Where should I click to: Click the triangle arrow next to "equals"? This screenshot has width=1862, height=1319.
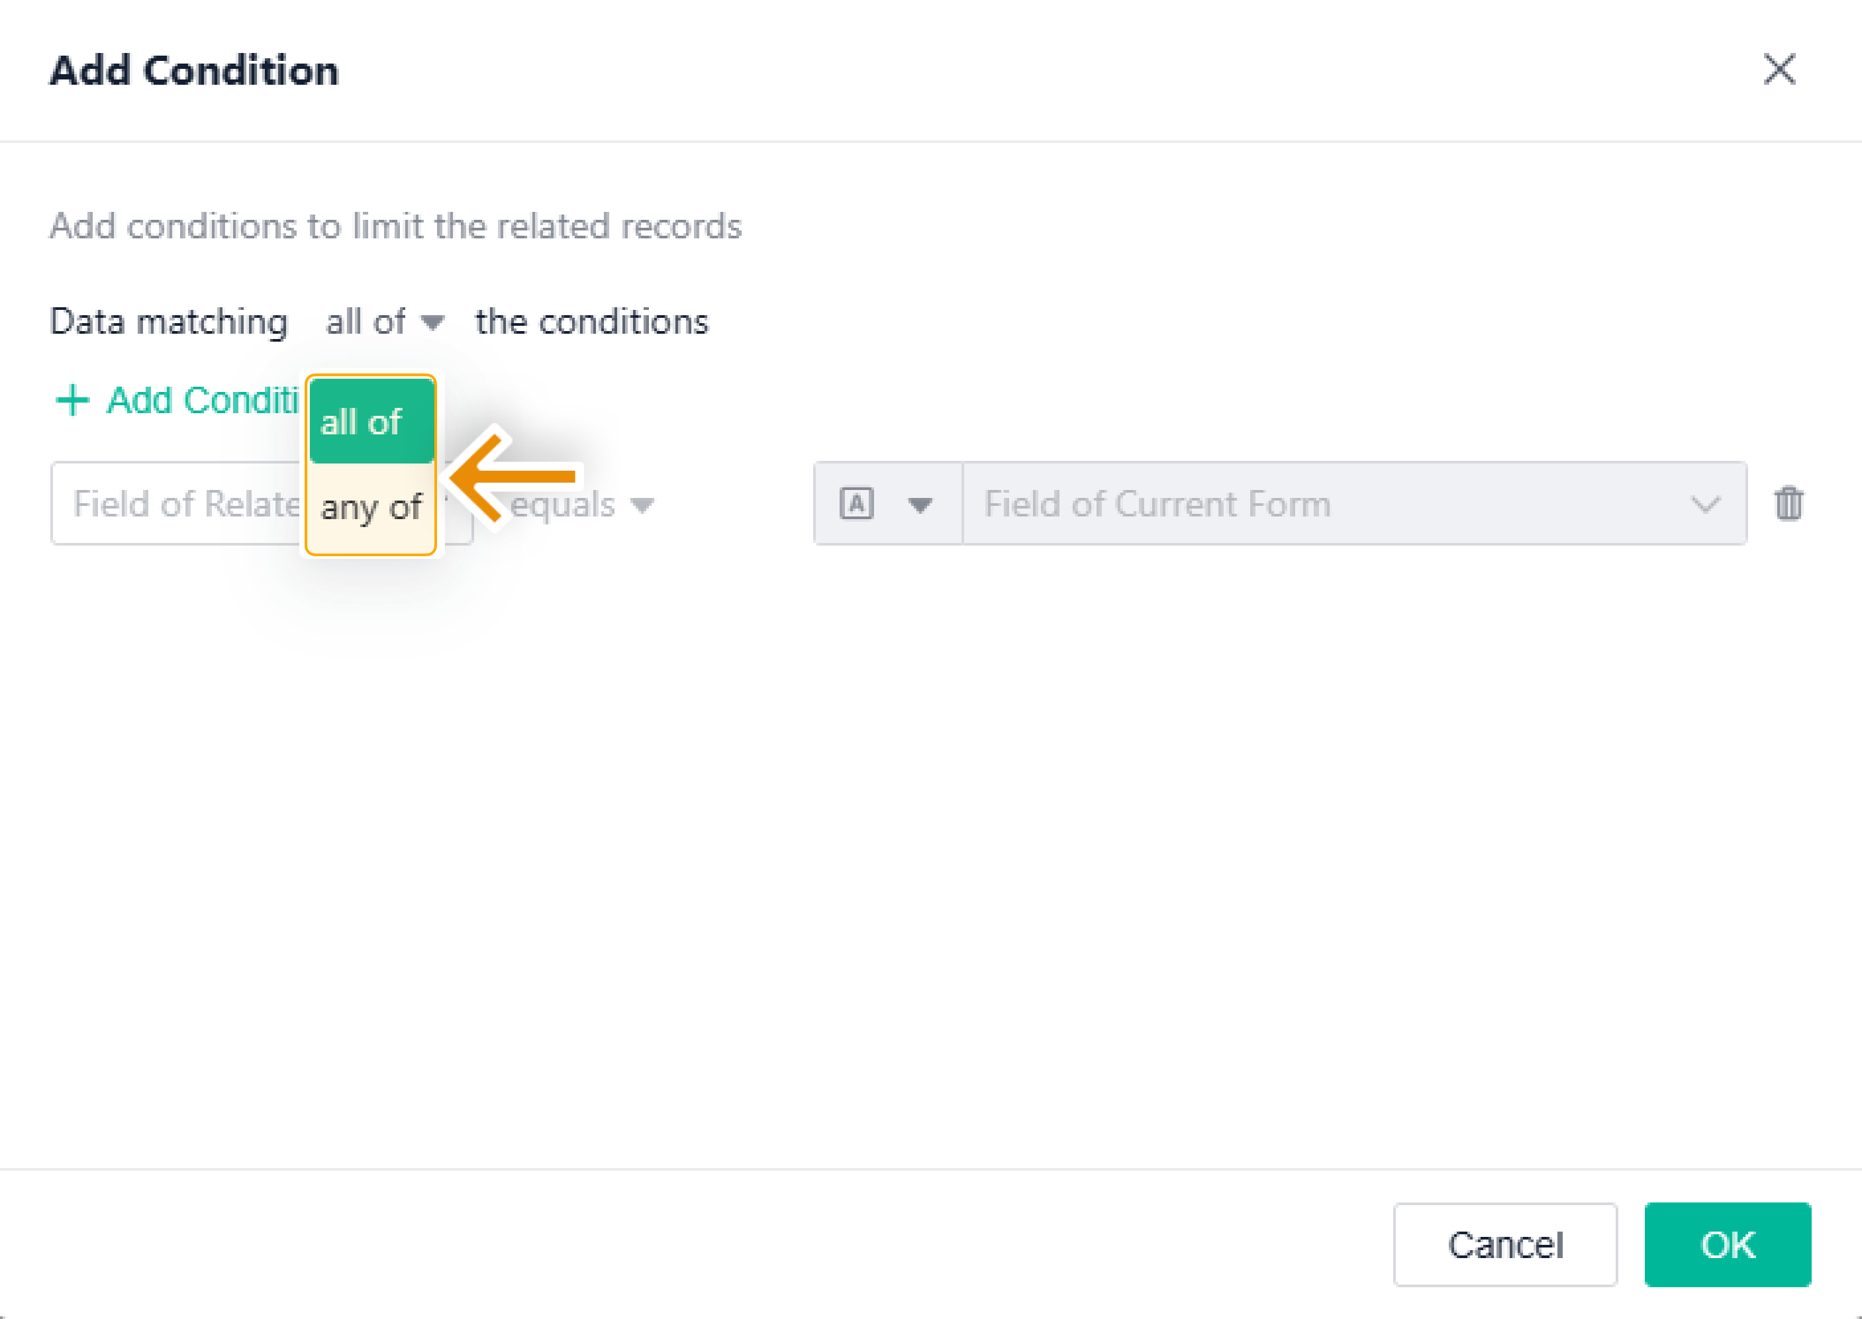pos(642,505)
